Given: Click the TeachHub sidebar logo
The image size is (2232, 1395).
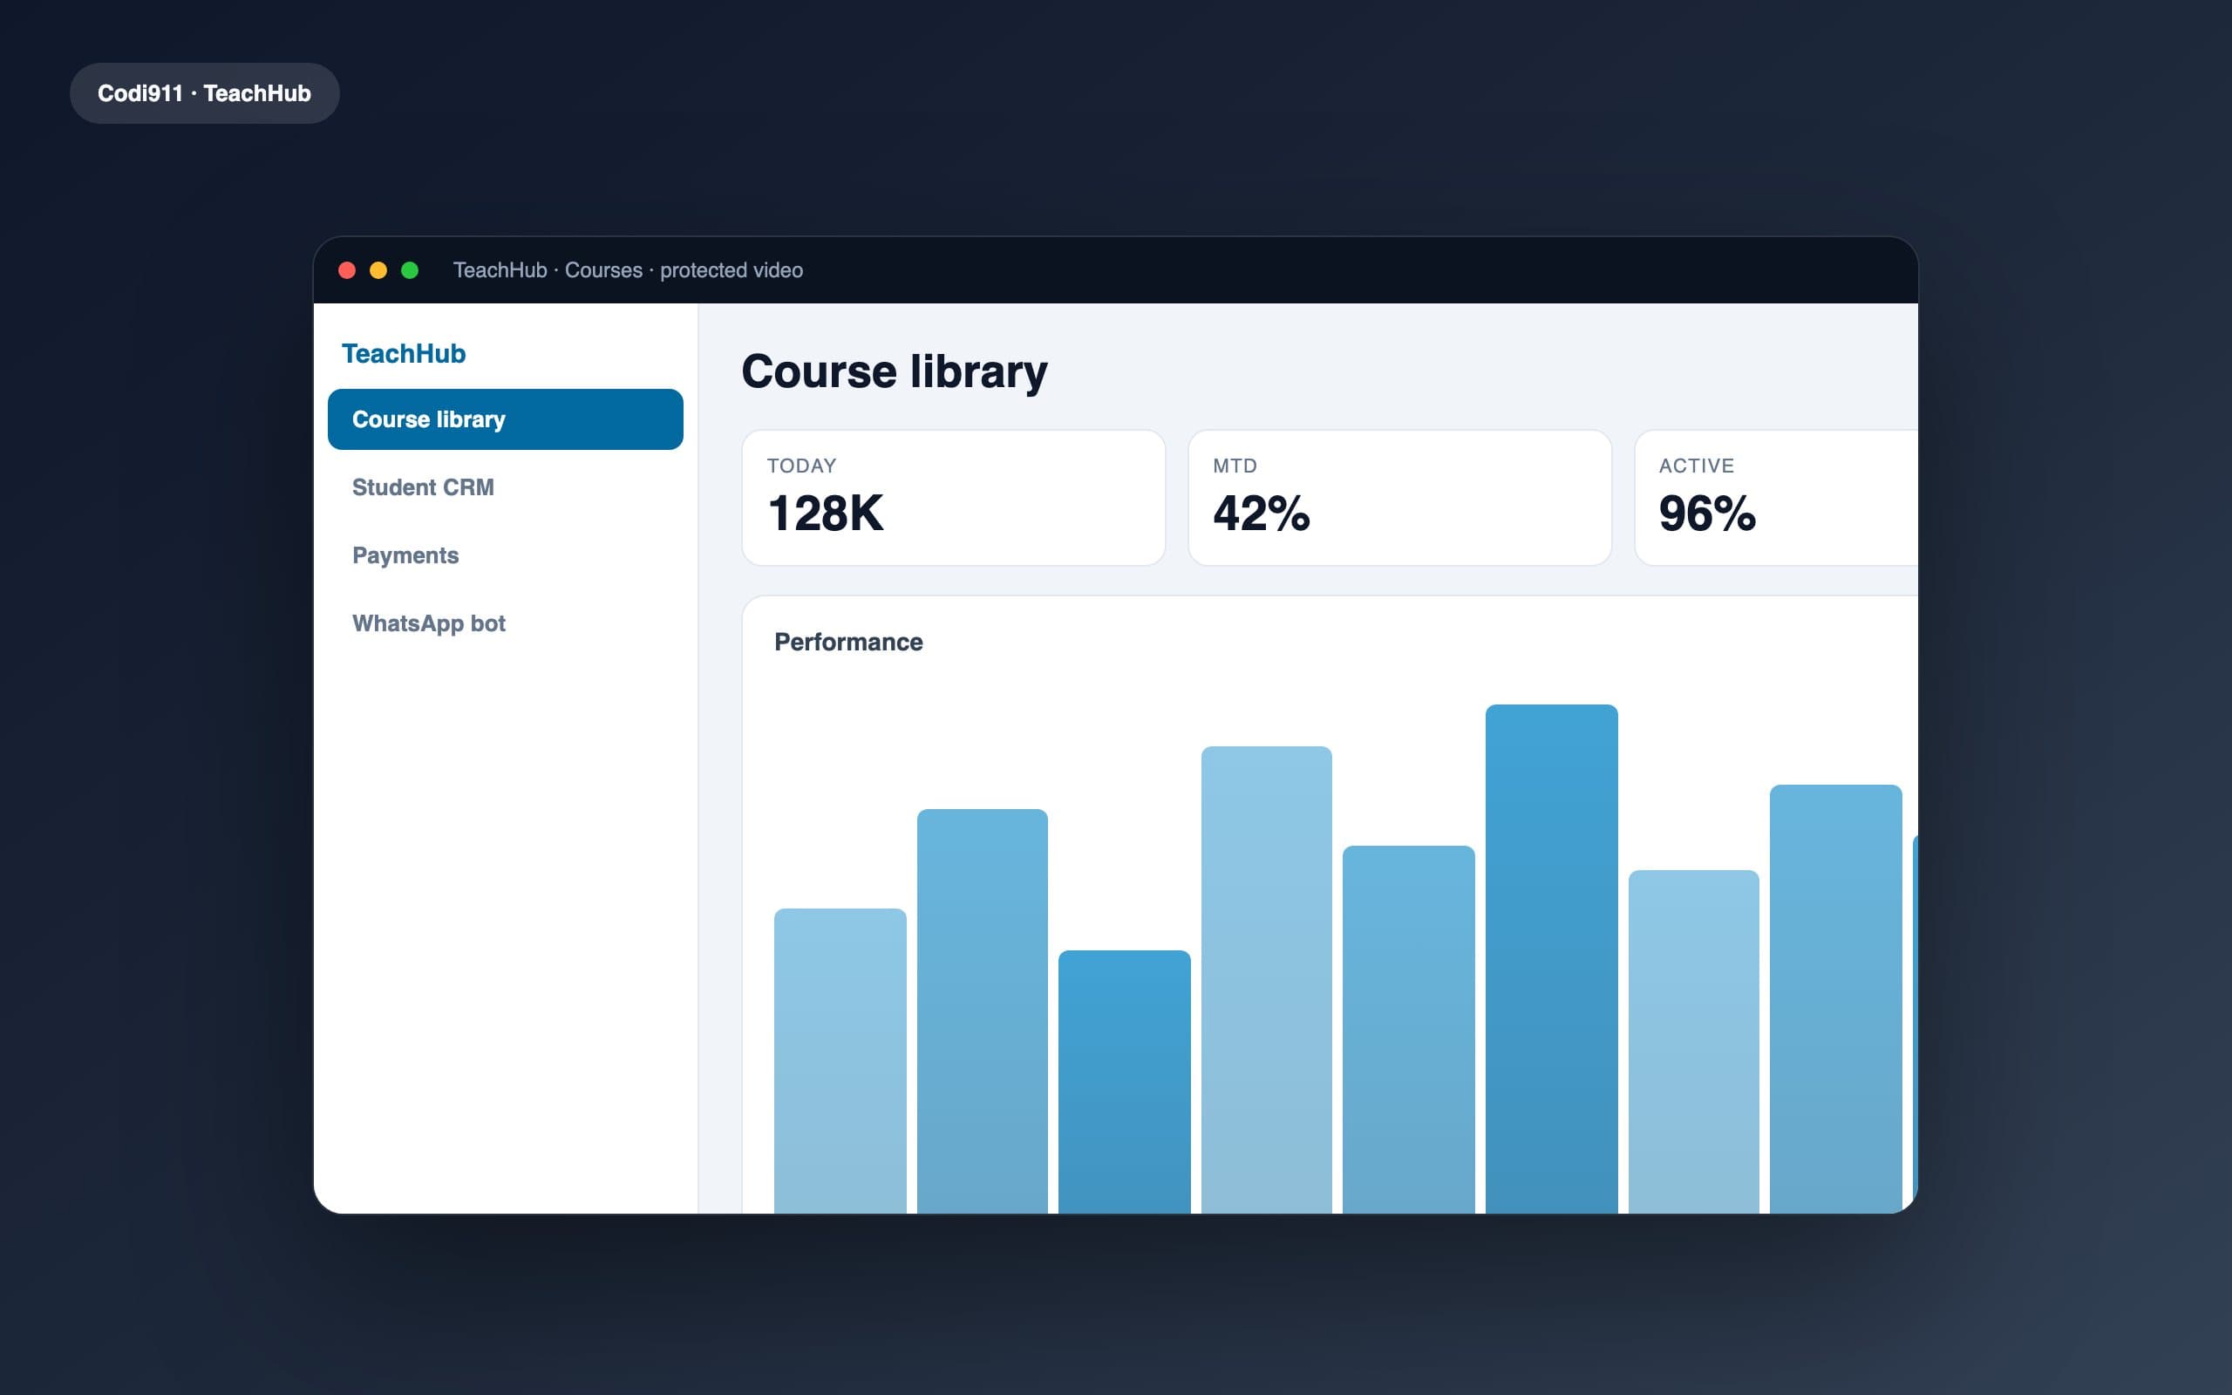Looking at the screenshot, I should [x=404, y=353].
